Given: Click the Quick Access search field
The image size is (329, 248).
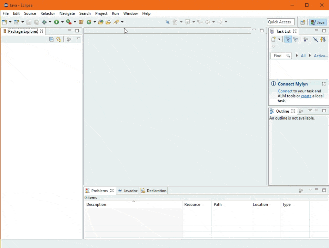Looking at the screenshot, I should tap(281, 22).
